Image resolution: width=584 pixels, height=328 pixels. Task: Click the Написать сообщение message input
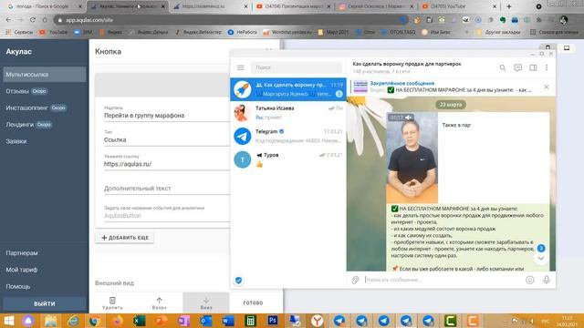[x=443, y=280]
